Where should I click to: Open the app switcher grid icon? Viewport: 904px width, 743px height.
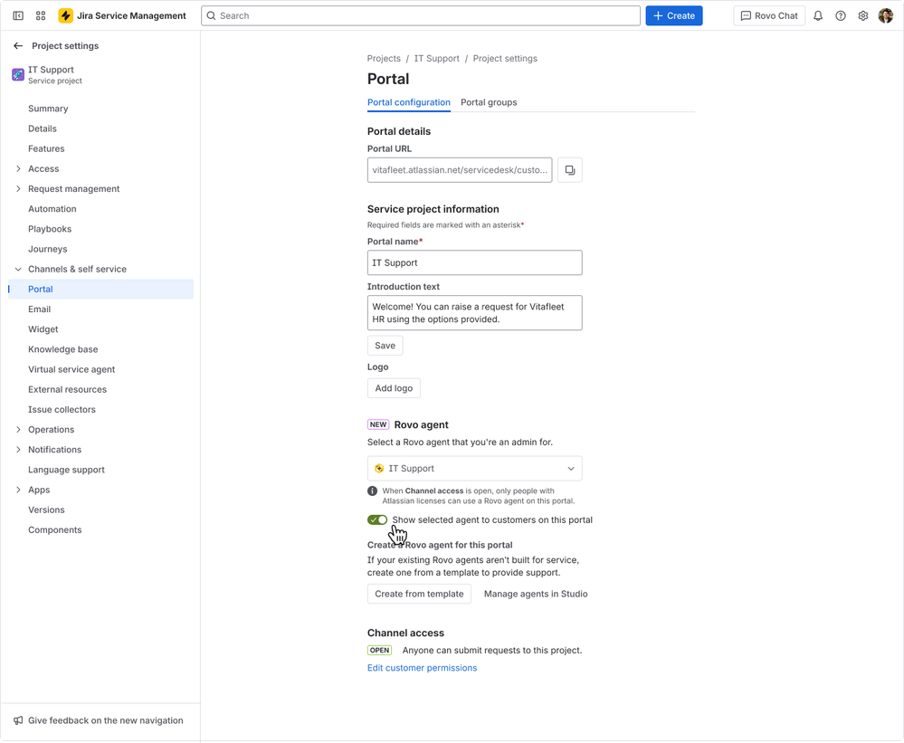[41, 15]
